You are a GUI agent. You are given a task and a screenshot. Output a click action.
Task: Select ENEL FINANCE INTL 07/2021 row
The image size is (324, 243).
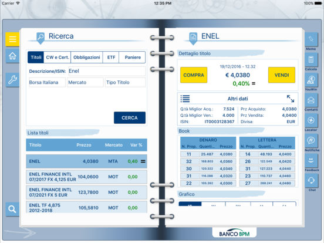click(x=87, y=192)
